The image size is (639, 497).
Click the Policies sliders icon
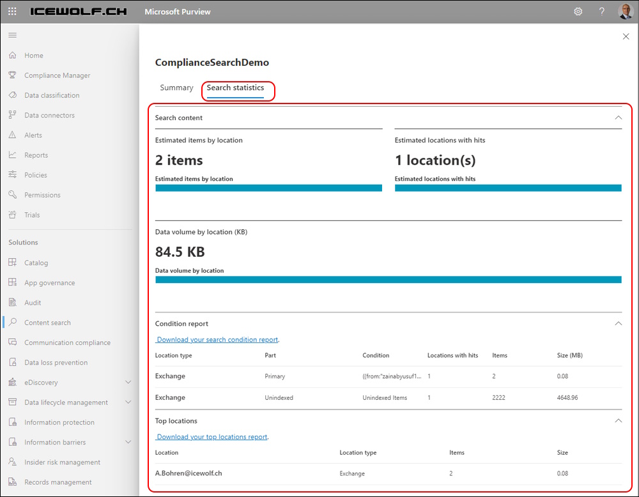tap(13, 175)
